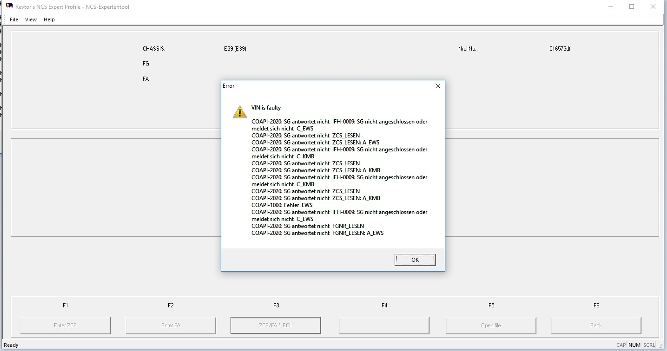The height and width of the screenshot is (351, 667).
Task: Click the E39 (E39) chassis value
Action: [235, 49]
